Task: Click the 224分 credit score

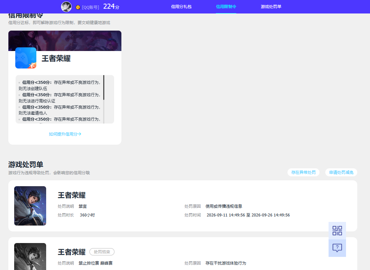Action: [111, 7]
